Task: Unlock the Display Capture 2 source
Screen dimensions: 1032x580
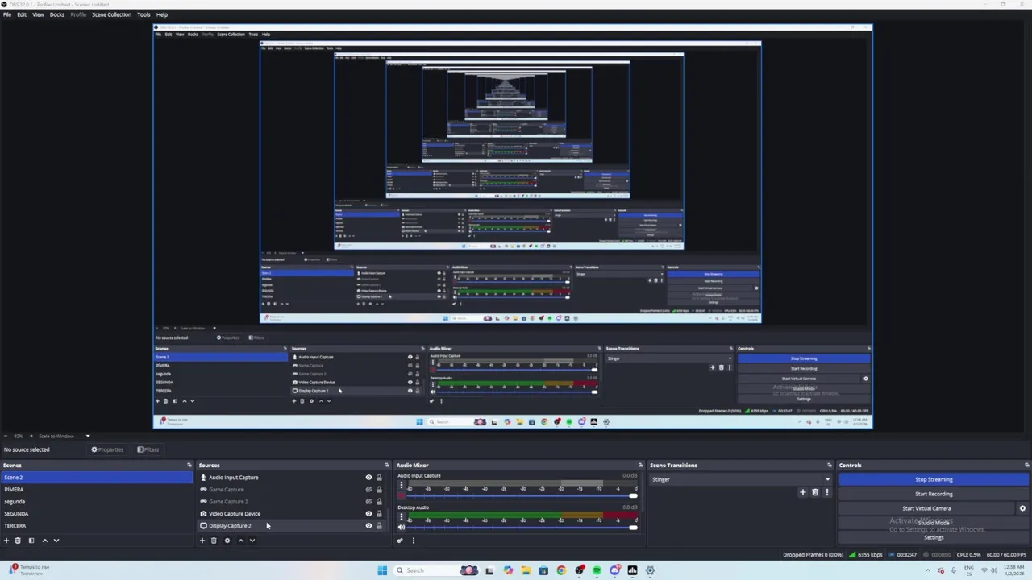Action: click(x=379, y=526)
